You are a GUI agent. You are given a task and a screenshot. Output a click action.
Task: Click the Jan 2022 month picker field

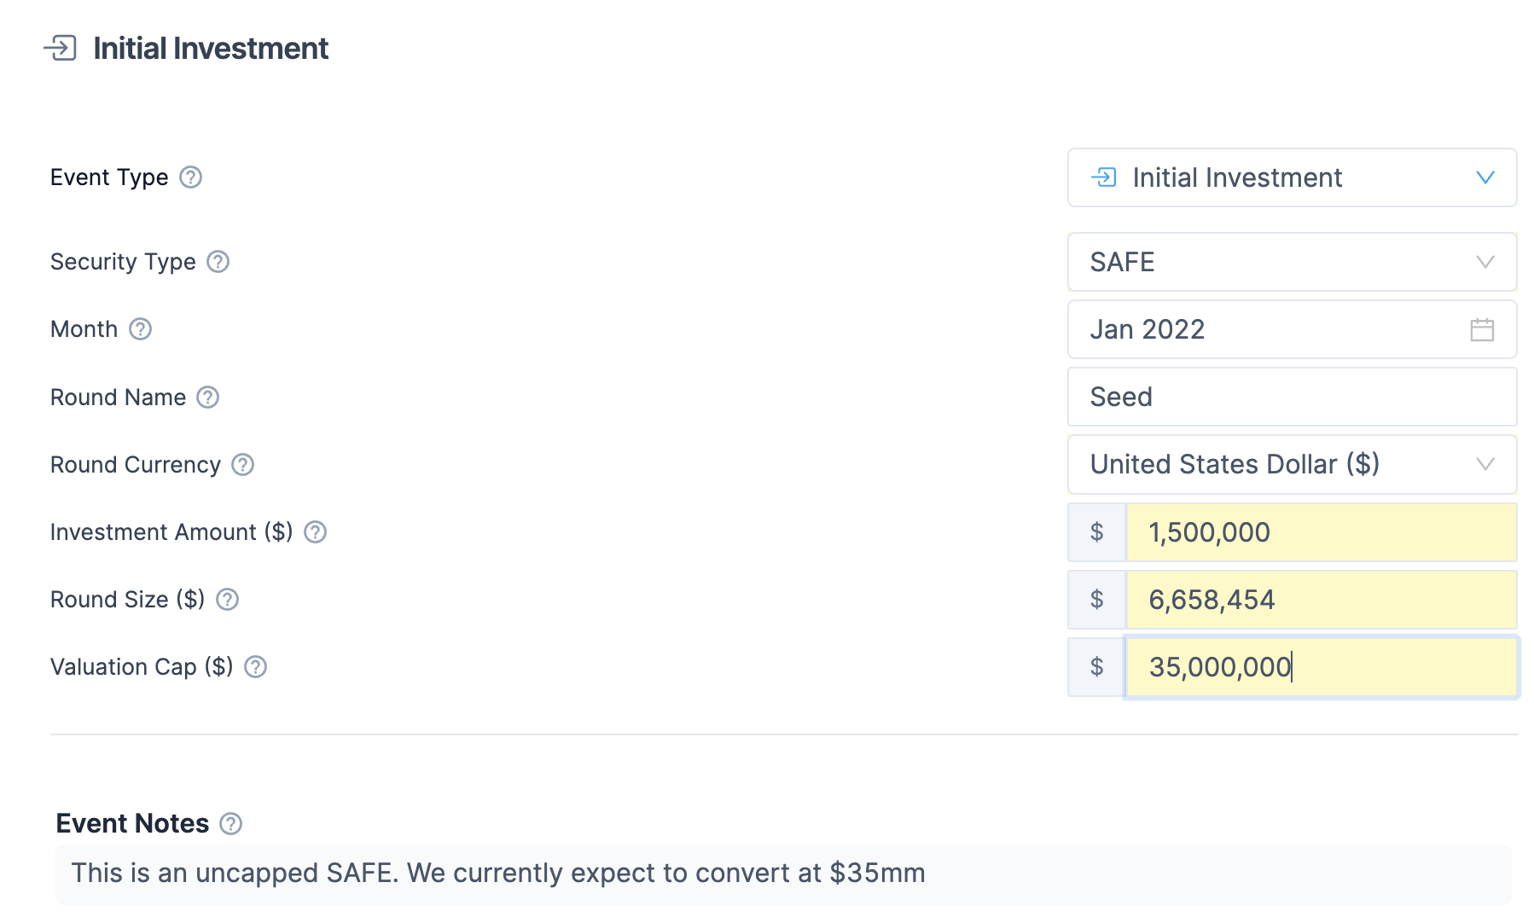click(x=1263, y=329)
